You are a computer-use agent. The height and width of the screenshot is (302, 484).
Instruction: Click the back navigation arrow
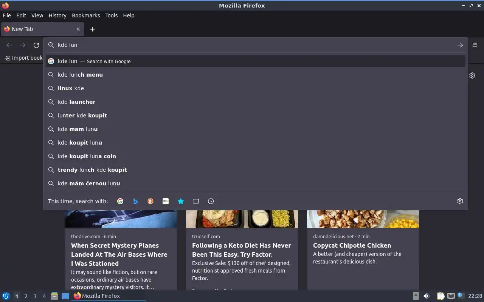9,45
